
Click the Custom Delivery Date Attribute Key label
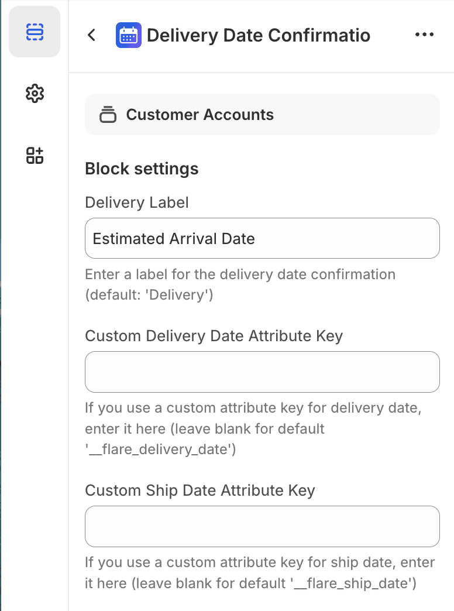(x=214, y=336)
